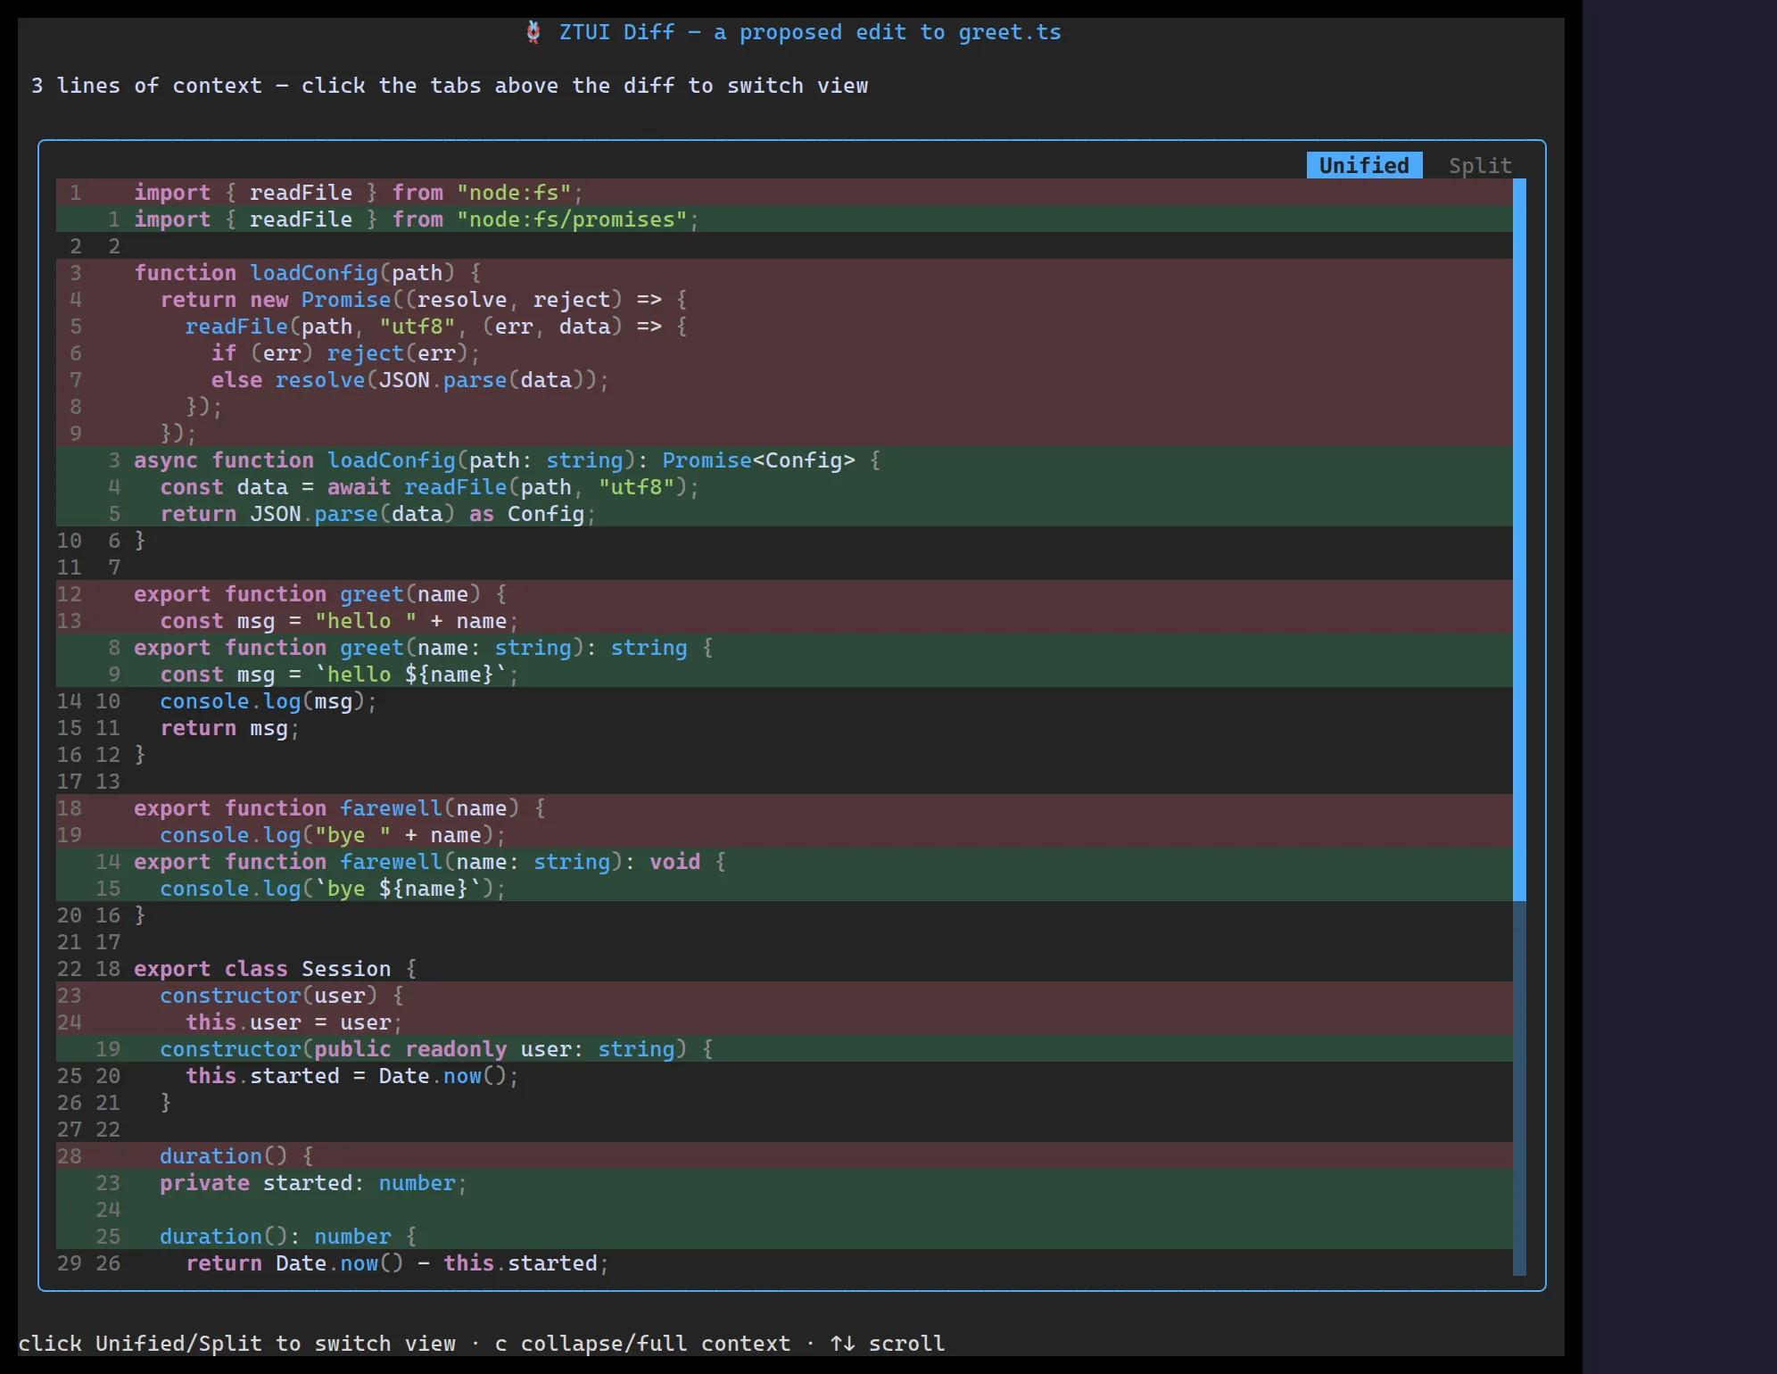Click removed line 'constructor(user) {'
This screenshot has width=1777, height=1374.
tap(784, 995)
